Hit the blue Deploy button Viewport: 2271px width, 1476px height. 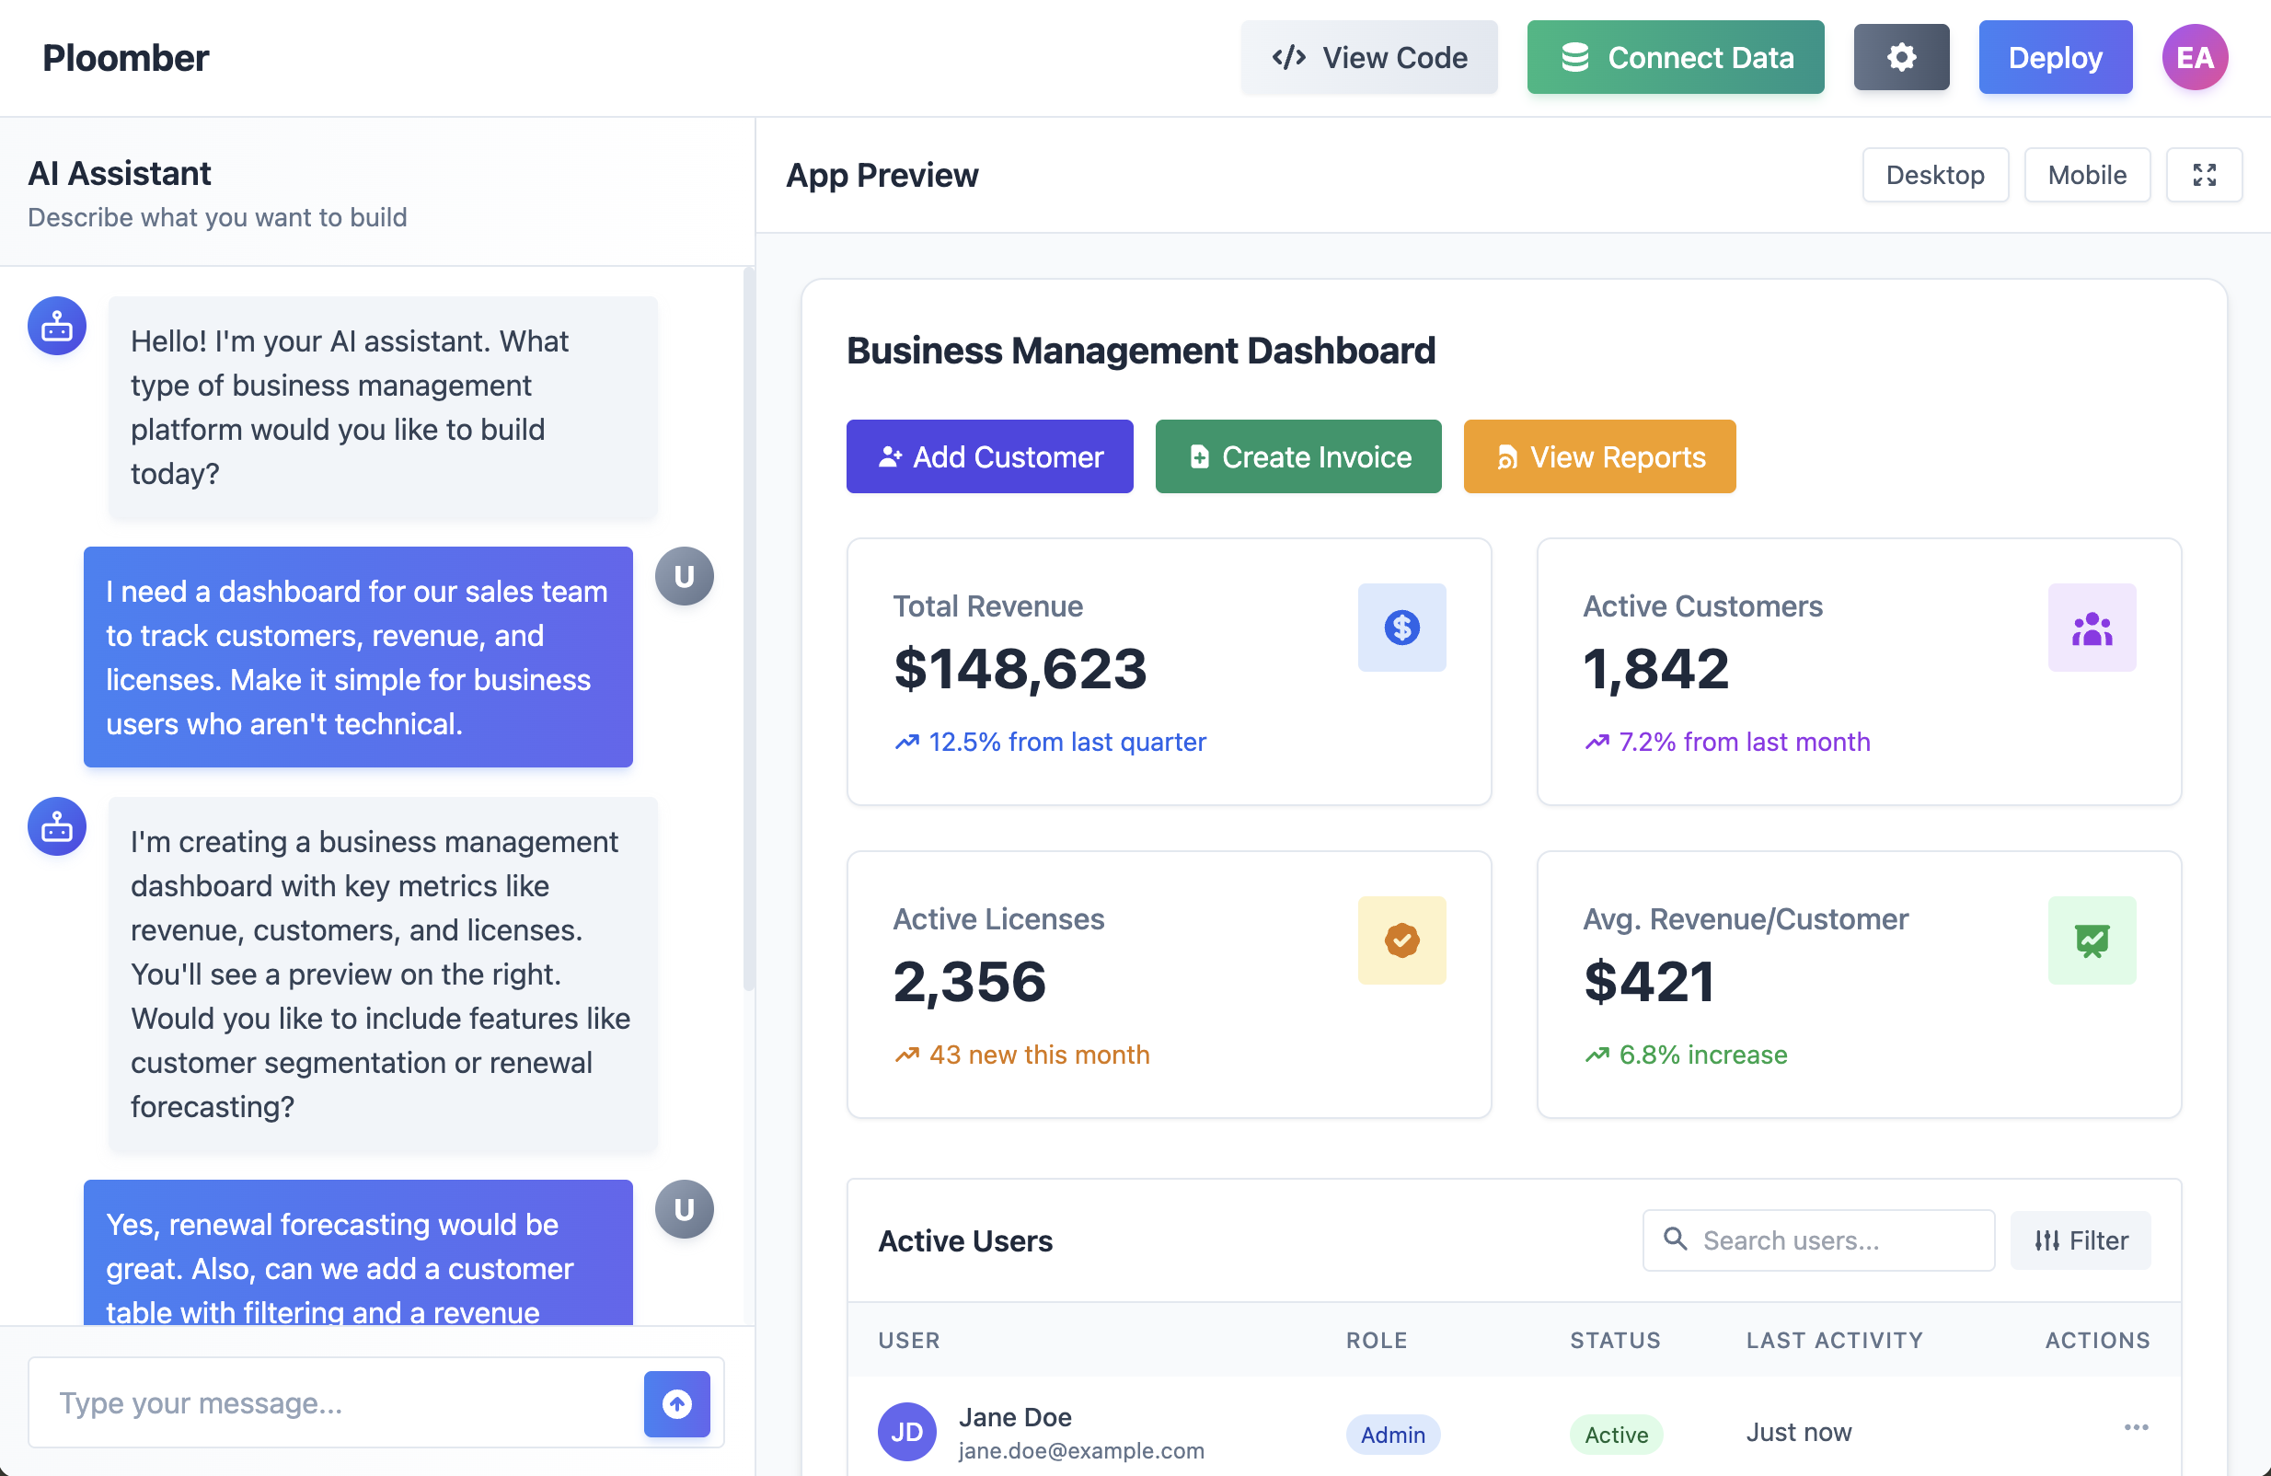coord(2055,57)
